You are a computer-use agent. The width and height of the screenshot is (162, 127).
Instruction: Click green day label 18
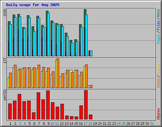90,124
